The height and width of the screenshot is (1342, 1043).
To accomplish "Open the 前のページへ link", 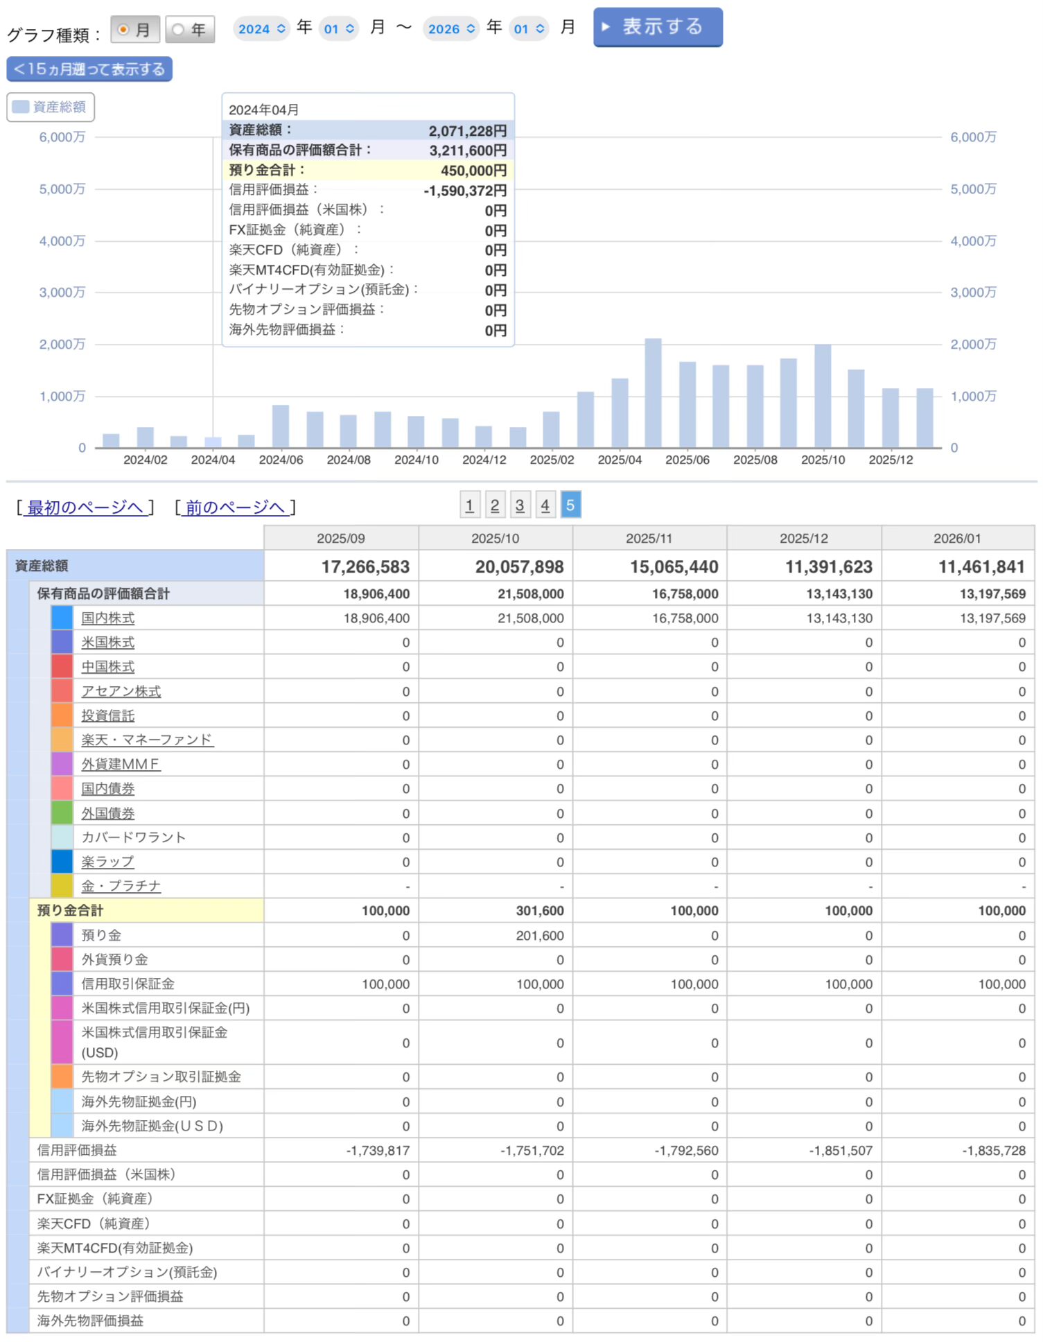I will (x=235, y=507).
